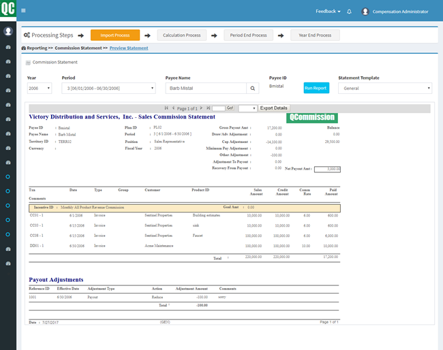The image size is (443, 350).
Task: Select the Year End Process step
Action: (x=315, y=35)
